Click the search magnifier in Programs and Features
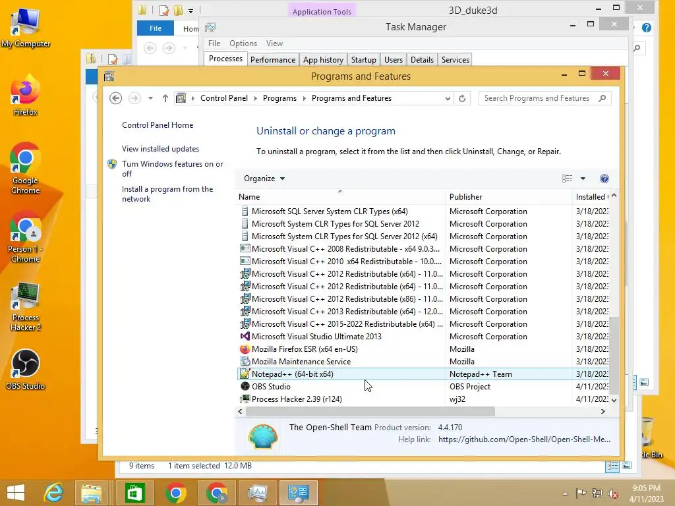The image size is (675, 506). point(602,98)
